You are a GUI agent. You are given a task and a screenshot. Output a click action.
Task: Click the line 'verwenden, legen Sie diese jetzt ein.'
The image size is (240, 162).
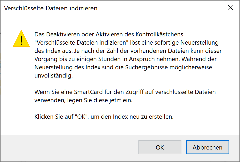pyautogui.click(x=83, y=100)
